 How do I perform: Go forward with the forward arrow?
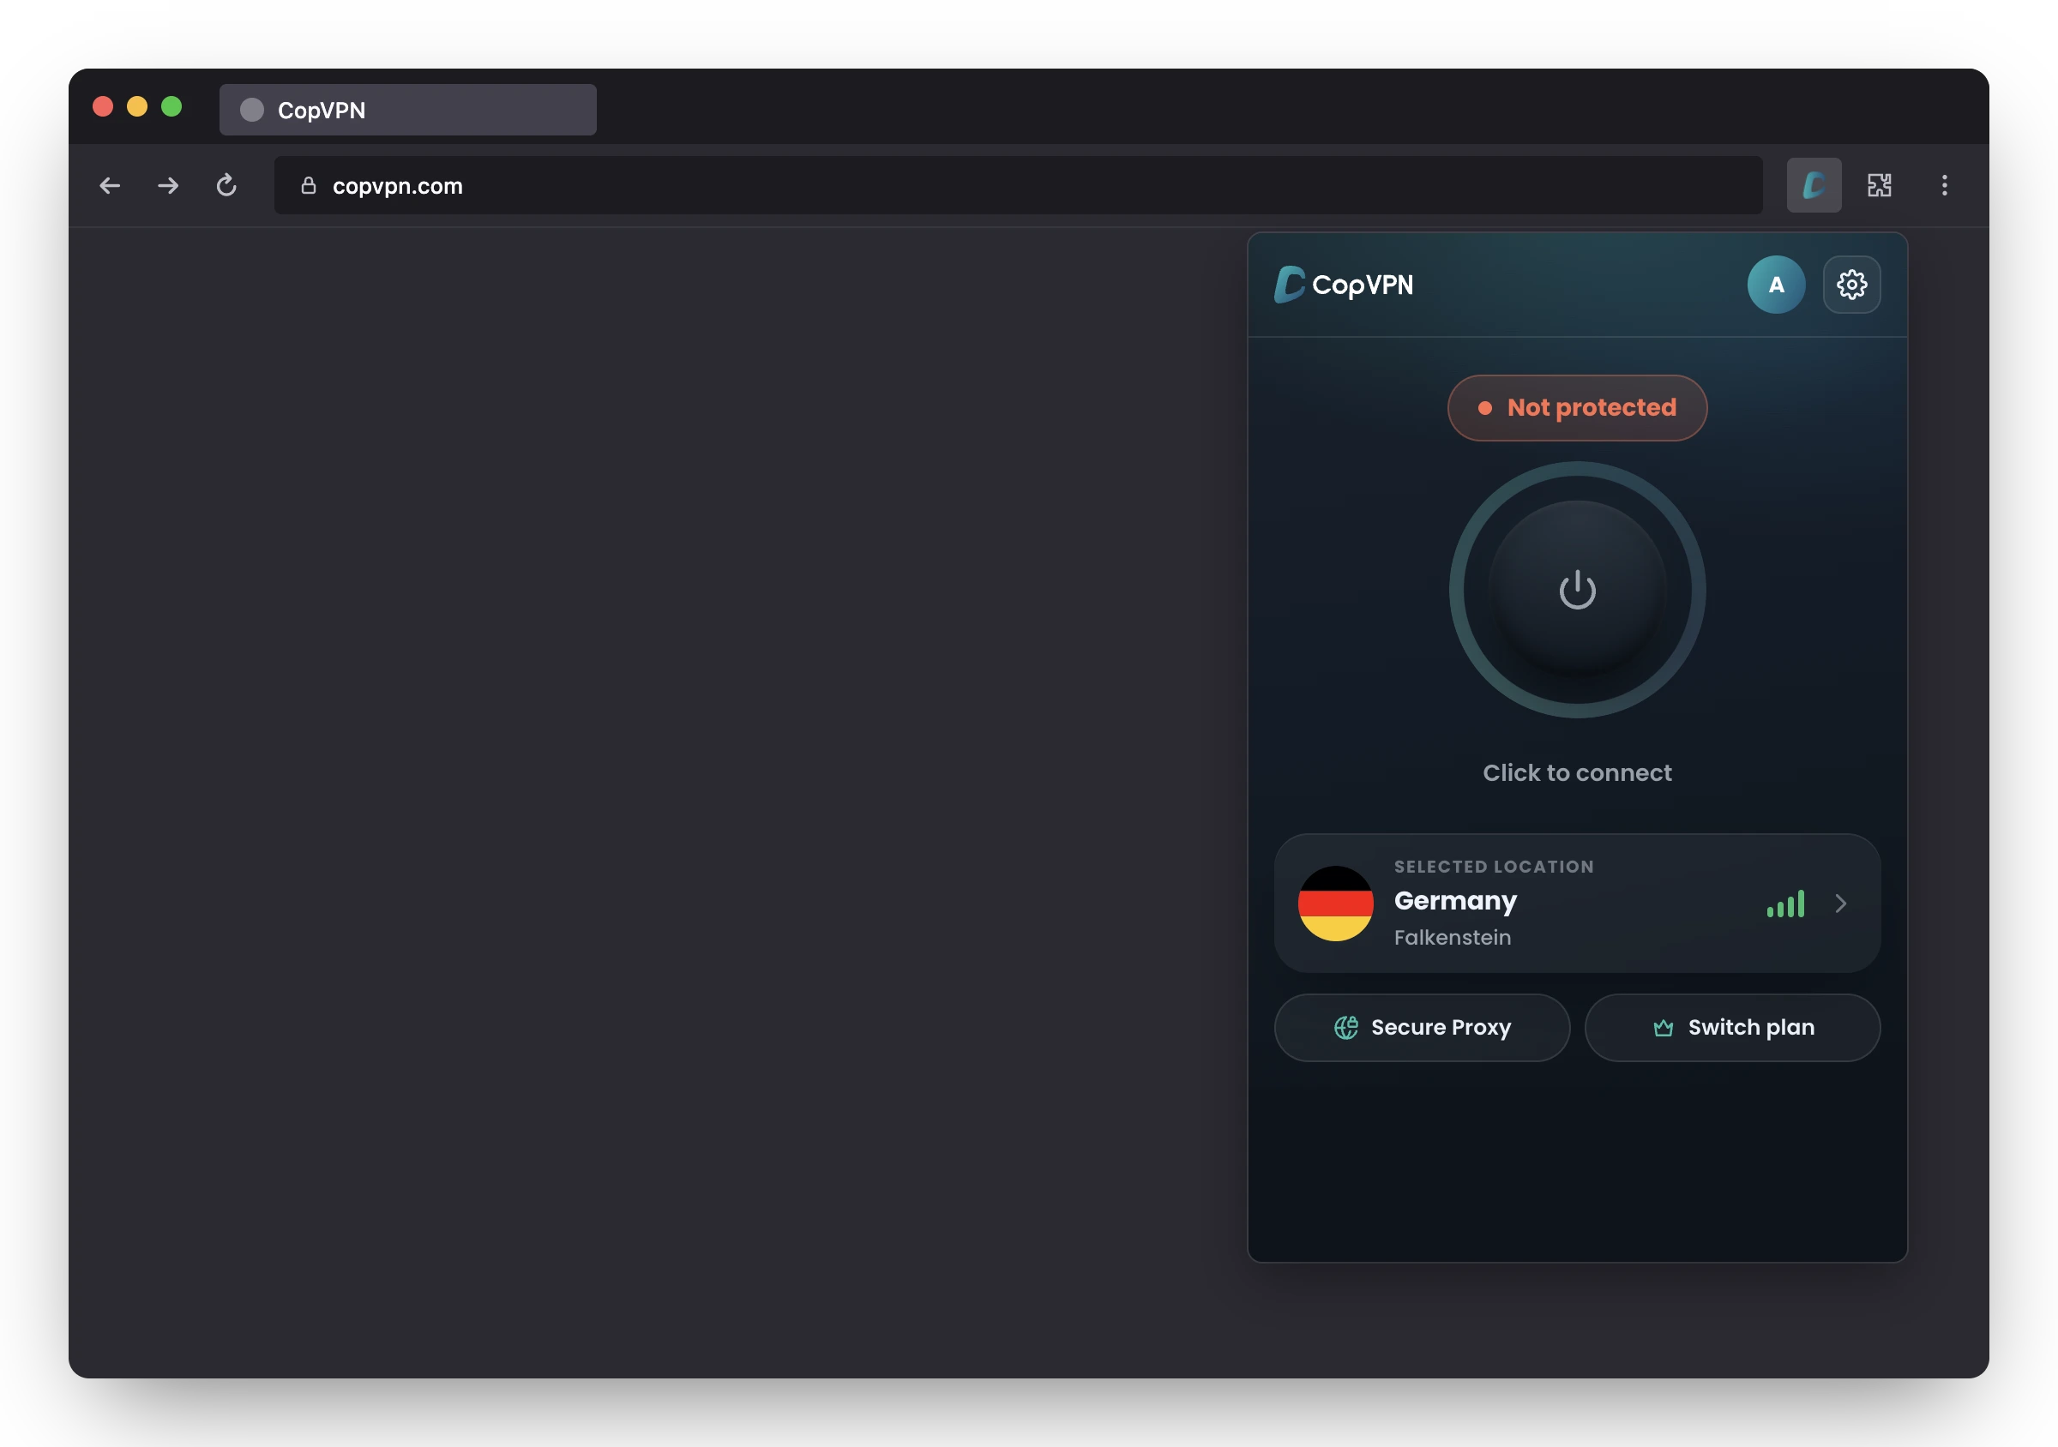[x=167, y=185]
